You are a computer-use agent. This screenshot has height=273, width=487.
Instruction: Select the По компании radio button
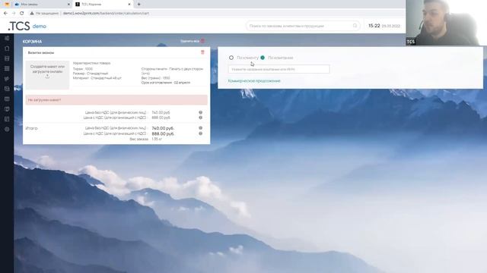[x=263, y=58]
